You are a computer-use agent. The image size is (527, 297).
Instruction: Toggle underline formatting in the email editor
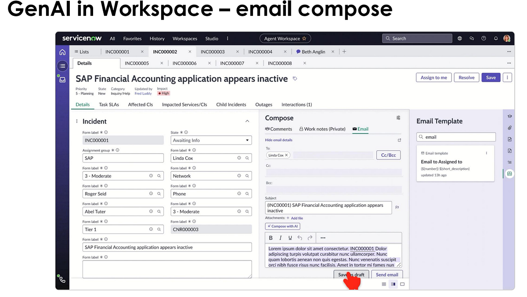[x=290, y=238]
